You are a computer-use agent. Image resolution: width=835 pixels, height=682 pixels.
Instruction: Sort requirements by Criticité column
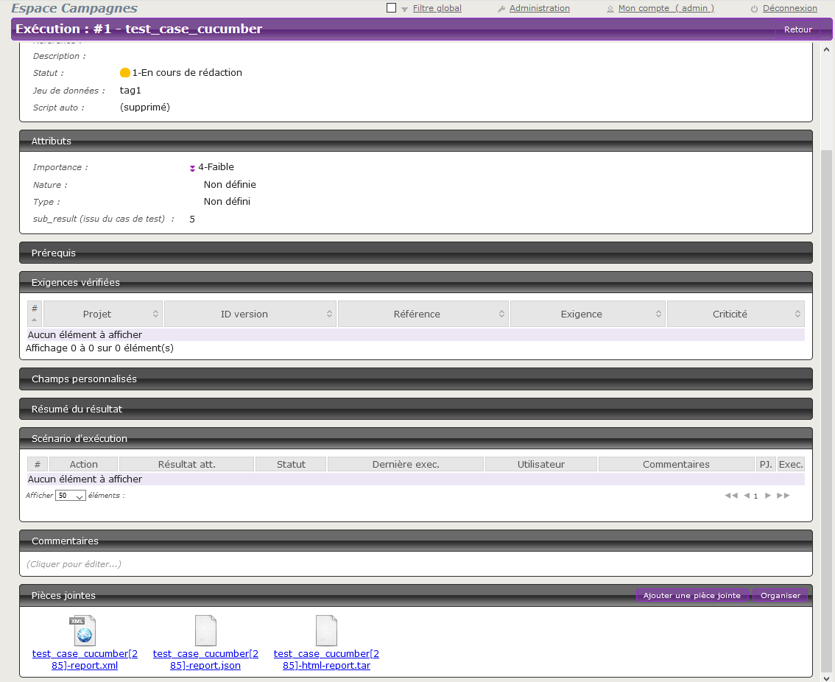(x=736, y=314)
